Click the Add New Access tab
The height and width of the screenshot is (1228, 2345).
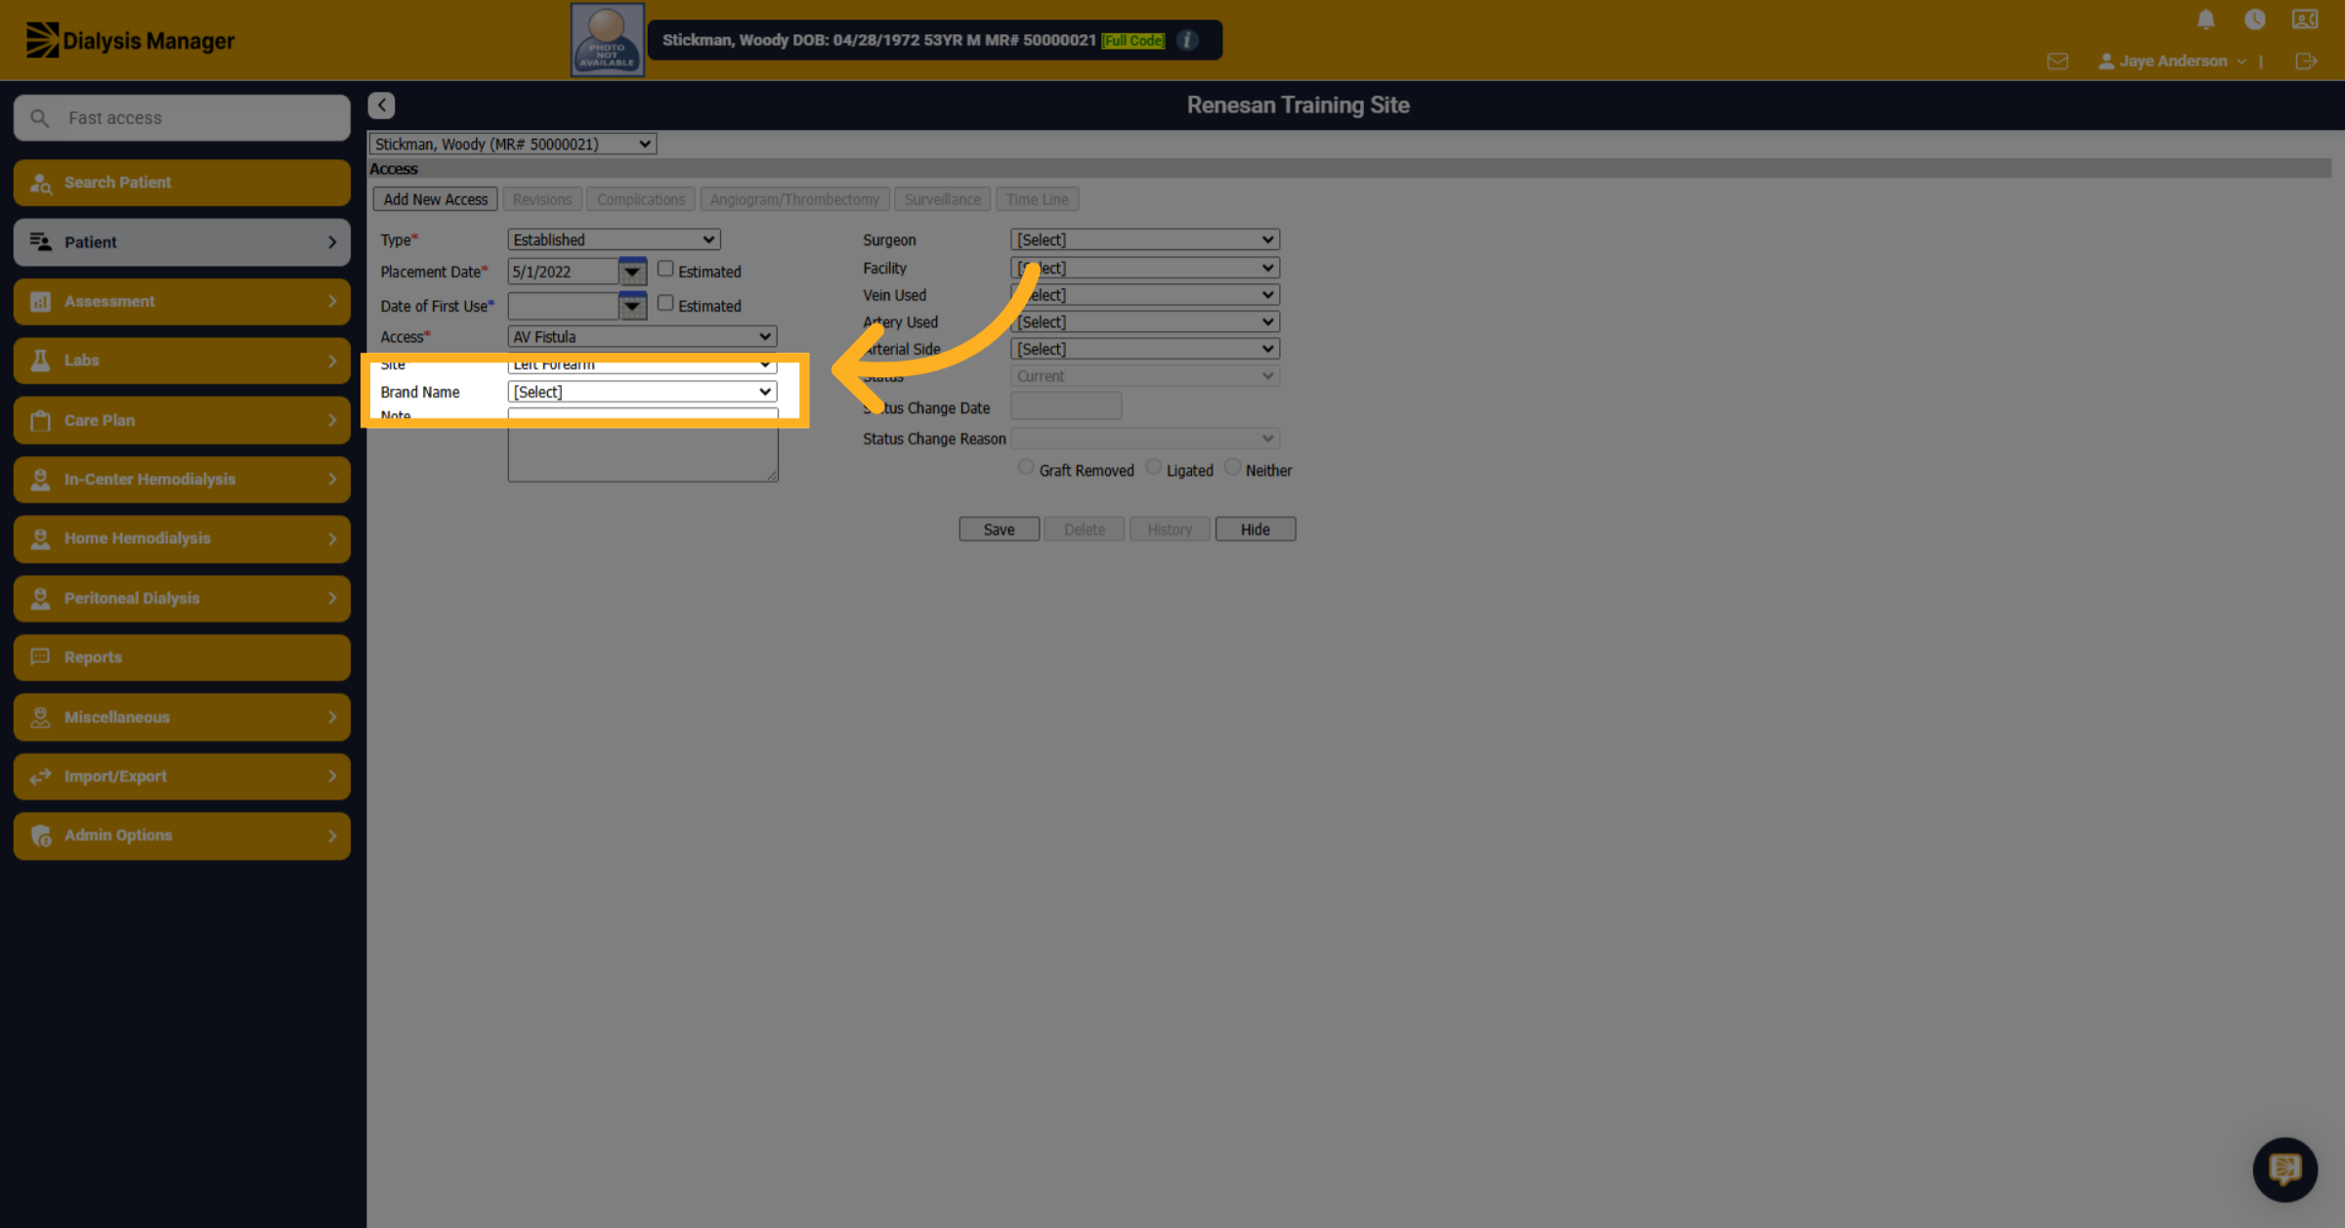435,199
